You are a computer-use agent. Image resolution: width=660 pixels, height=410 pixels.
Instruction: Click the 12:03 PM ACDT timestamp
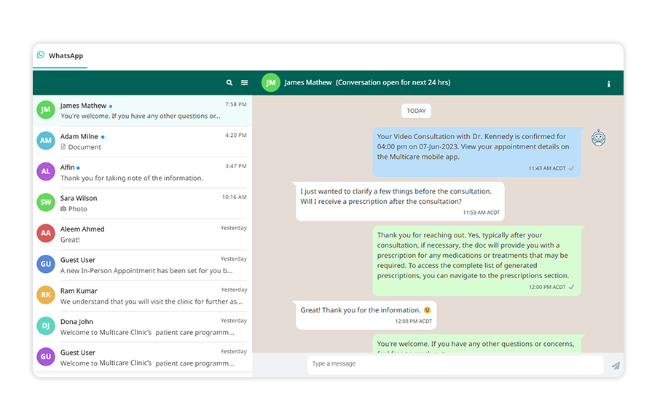tap(413, 321)
